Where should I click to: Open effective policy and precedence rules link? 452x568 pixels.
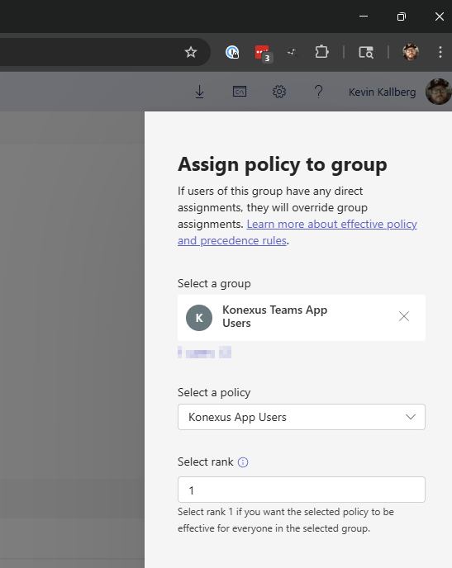coord(297,232)
